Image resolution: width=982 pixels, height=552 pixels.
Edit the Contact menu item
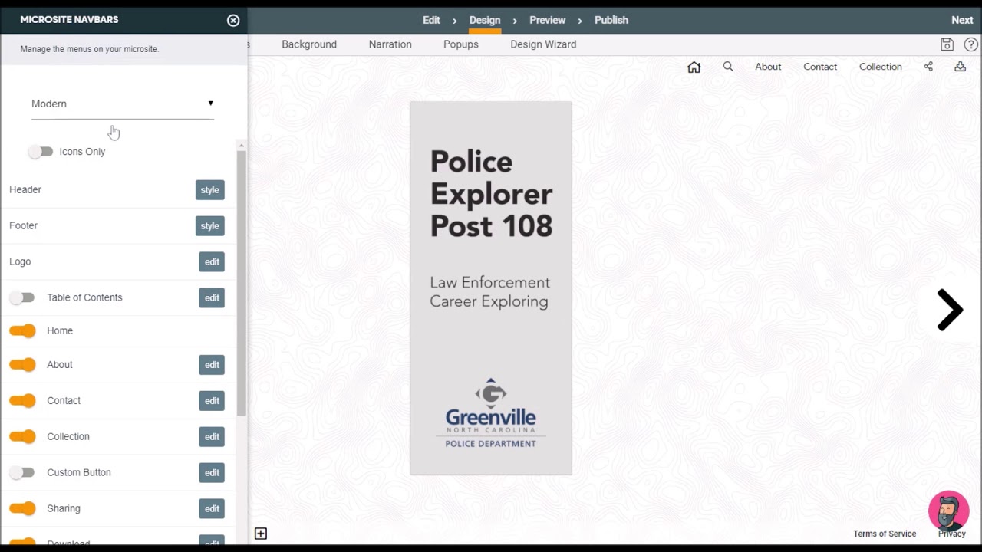pos(212,401)
